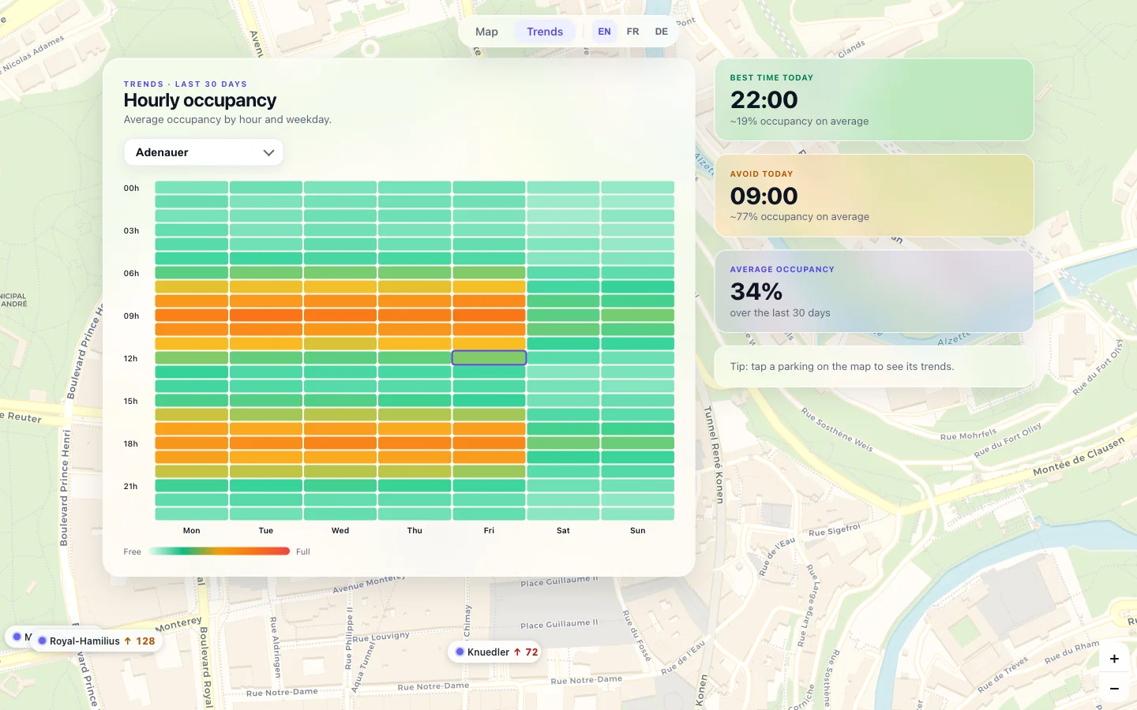Select the highlighted Friday 12h heatmap cell
The height and width of the screenshot is (710, 1137).
pos(489,357)
